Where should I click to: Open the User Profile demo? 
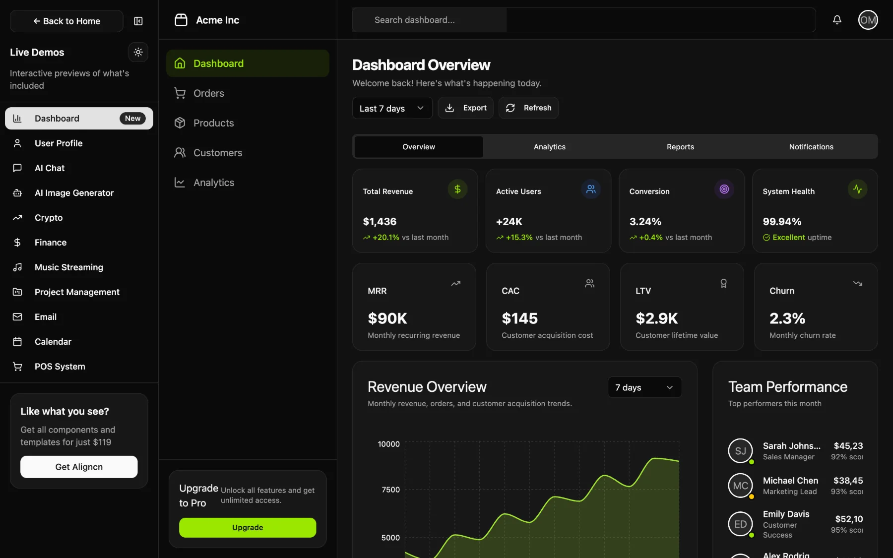tap(79, 143)
